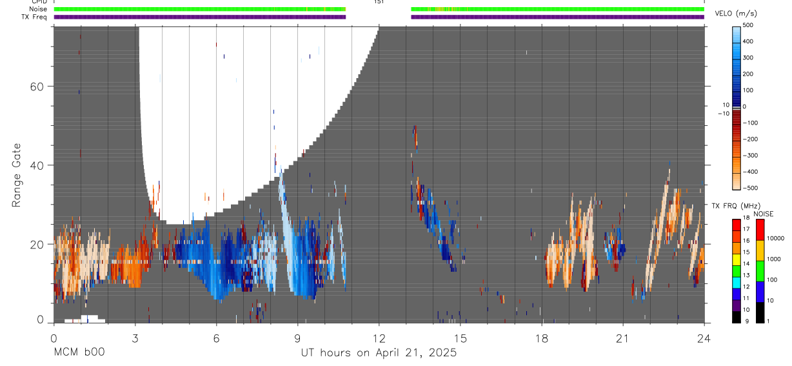Click the purple TX Freq bar after 13 UT
Screen dimensions: 792x366
(x=557, y=17)
